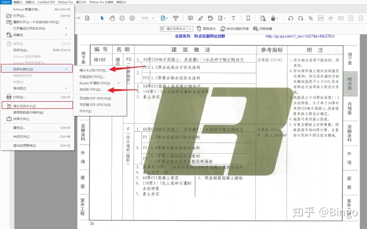Open the PitStop Pro 仪表板 menu
The image size is (367, 229).
click(x=101, y=2)
